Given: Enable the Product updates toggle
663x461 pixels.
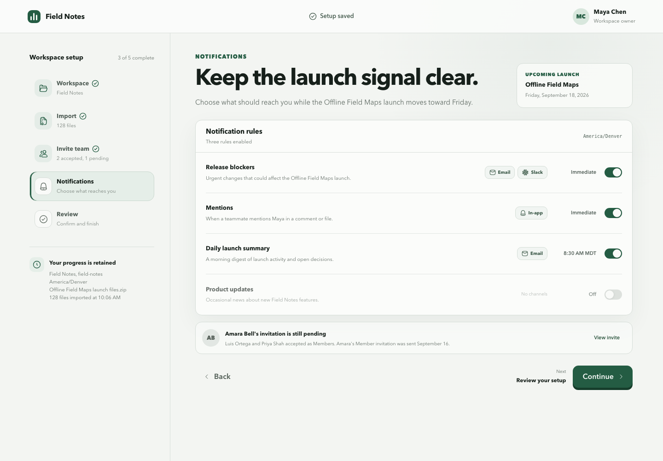Looking at the screenshot, I should tap(613, 295).
